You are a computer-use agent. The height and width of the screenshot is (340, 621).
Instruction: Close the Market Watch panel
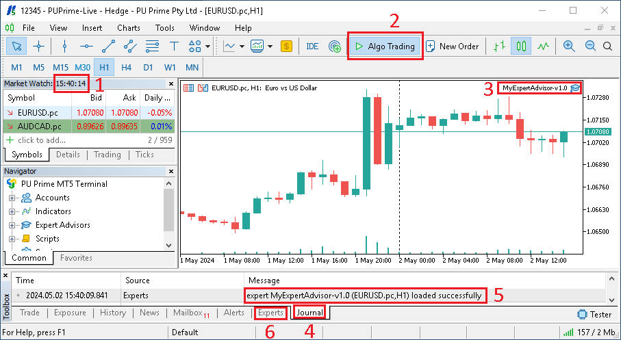(x=171, y=84)
